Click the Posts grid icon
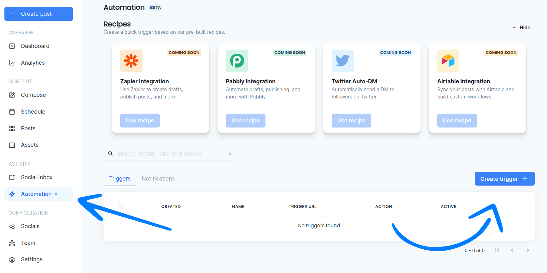The height and width of the screenshot is (273, 547). (x=12, y=128)
